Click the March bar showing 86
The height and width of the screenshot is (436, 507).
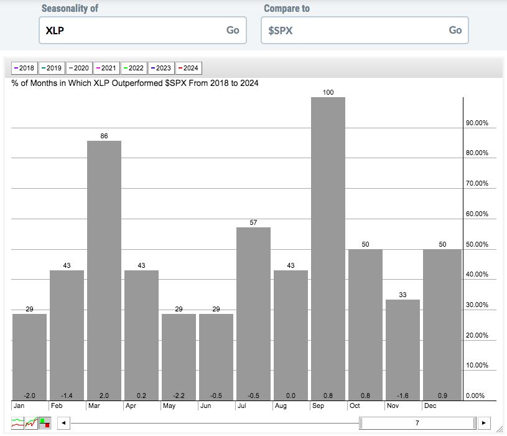point(104,270)
